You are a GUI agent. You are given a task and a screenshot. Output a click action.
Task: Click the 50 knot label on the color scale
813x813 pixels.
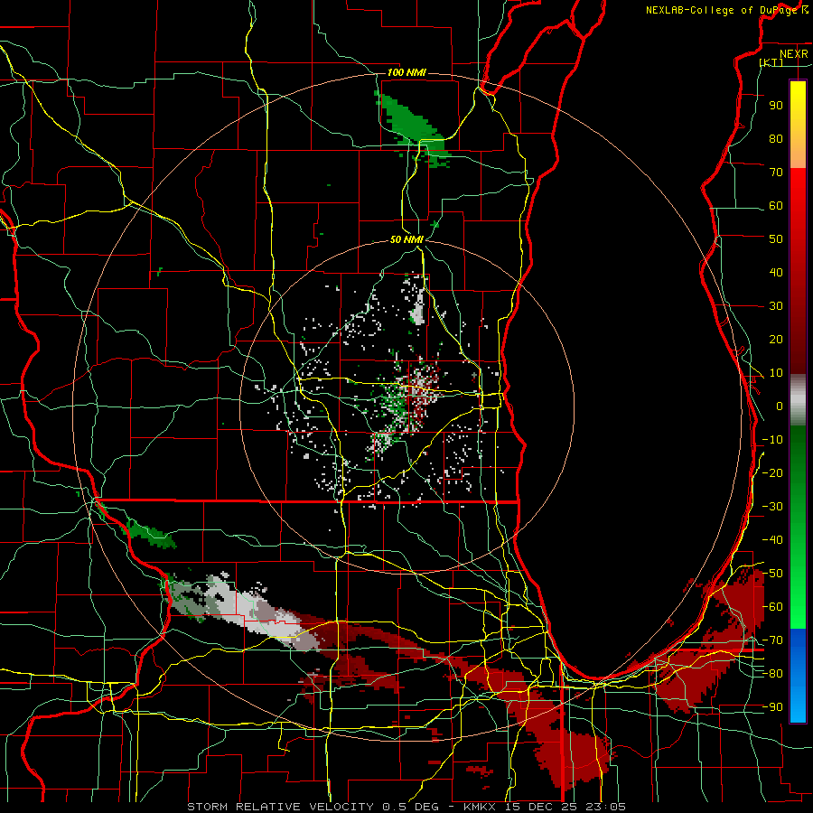coord(776,239)
